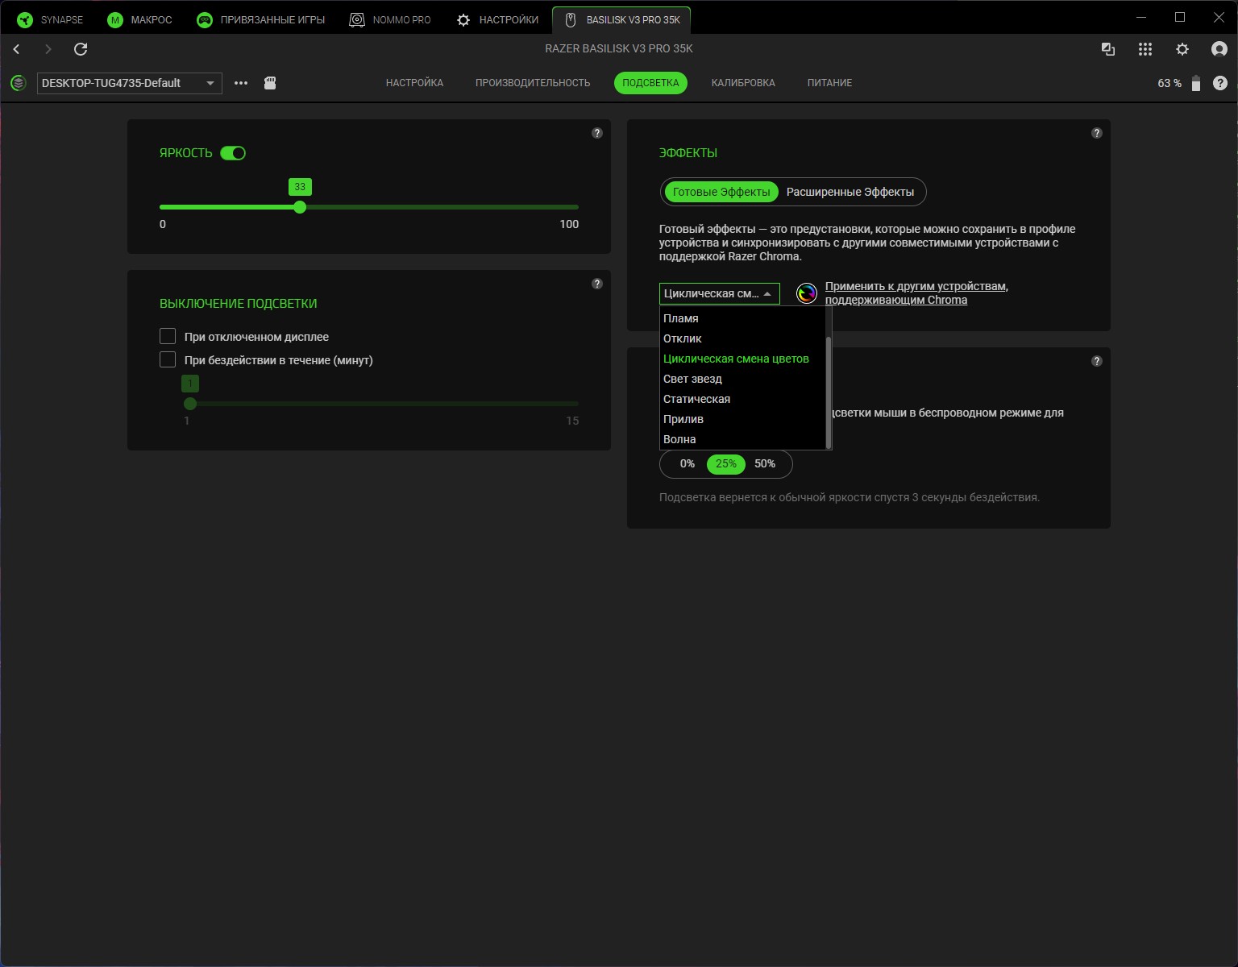Show help for the wireless brightness panel
This screenshot has width=1238, height=967.
[1097, 361]
